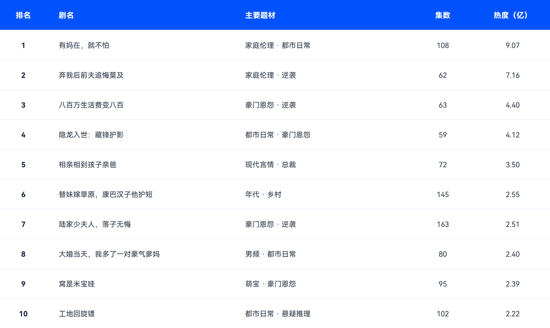Open the drama 有妈在，就不怕
The height and width of the screenshot is (328, 550).
coord(84,45)
